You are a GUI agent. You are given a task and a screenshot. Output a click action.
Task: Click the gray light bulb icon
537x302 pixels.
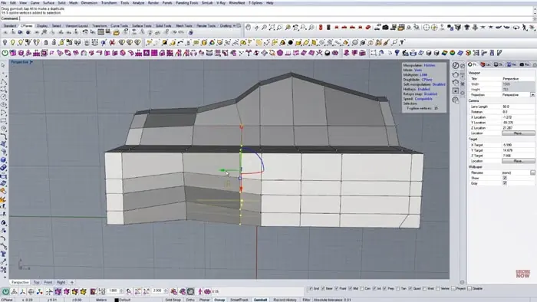click(x=5, y=42)
